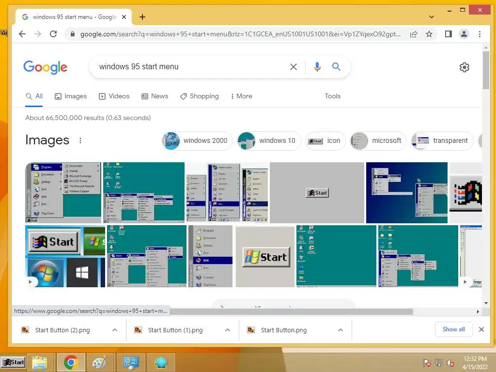Expand options for Start Button (1).png
This screenshot has width=496, height=372.
click(228, 330)
